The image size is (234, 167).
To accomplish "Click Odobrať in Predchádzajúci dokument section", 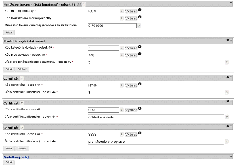I will 22,69.
